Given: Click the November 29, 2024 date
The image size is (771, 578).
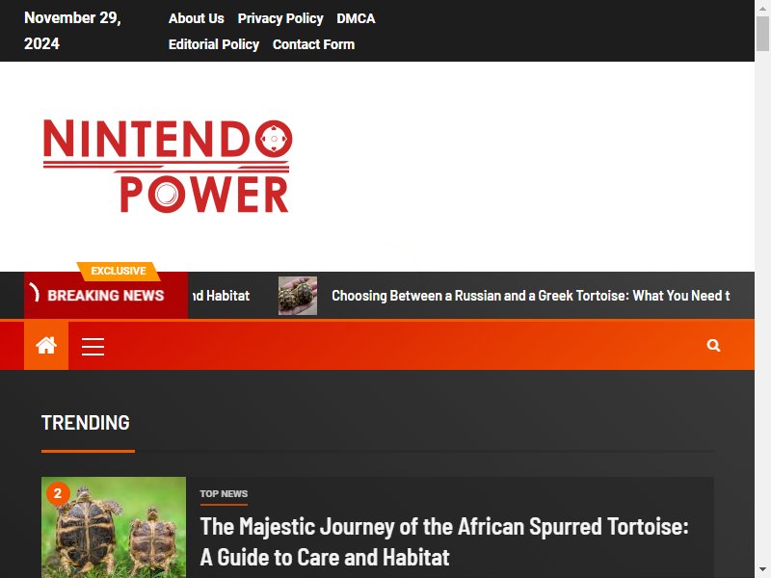Looking at the screenshot, I should [73, 31].
